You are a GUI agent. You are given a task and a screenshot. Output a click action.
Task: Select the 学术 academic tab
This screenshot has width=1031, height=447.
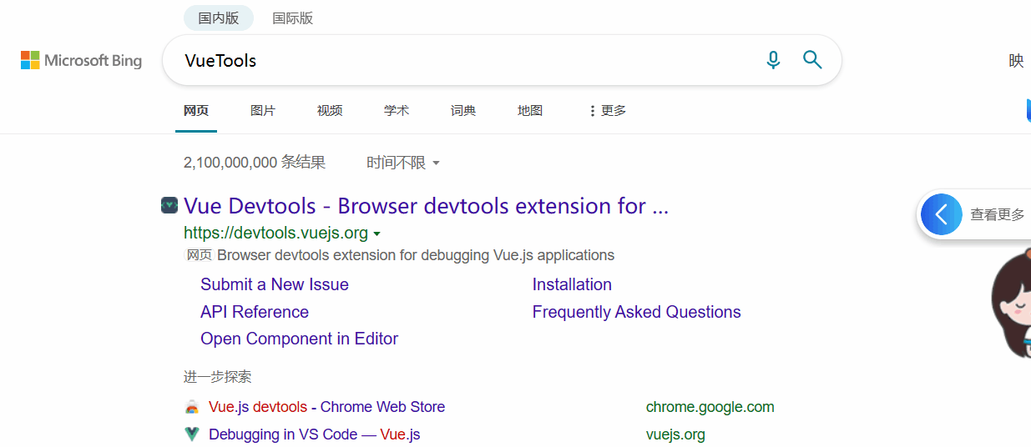pos(397,110)
